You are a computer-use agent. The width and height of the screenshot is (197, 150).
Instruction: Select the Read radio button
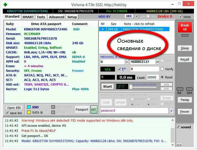(162, 77)
